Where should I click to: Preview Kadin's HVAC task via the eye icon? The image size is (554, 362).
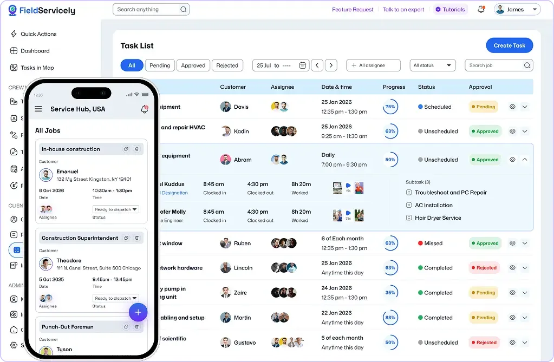[511, 130]
